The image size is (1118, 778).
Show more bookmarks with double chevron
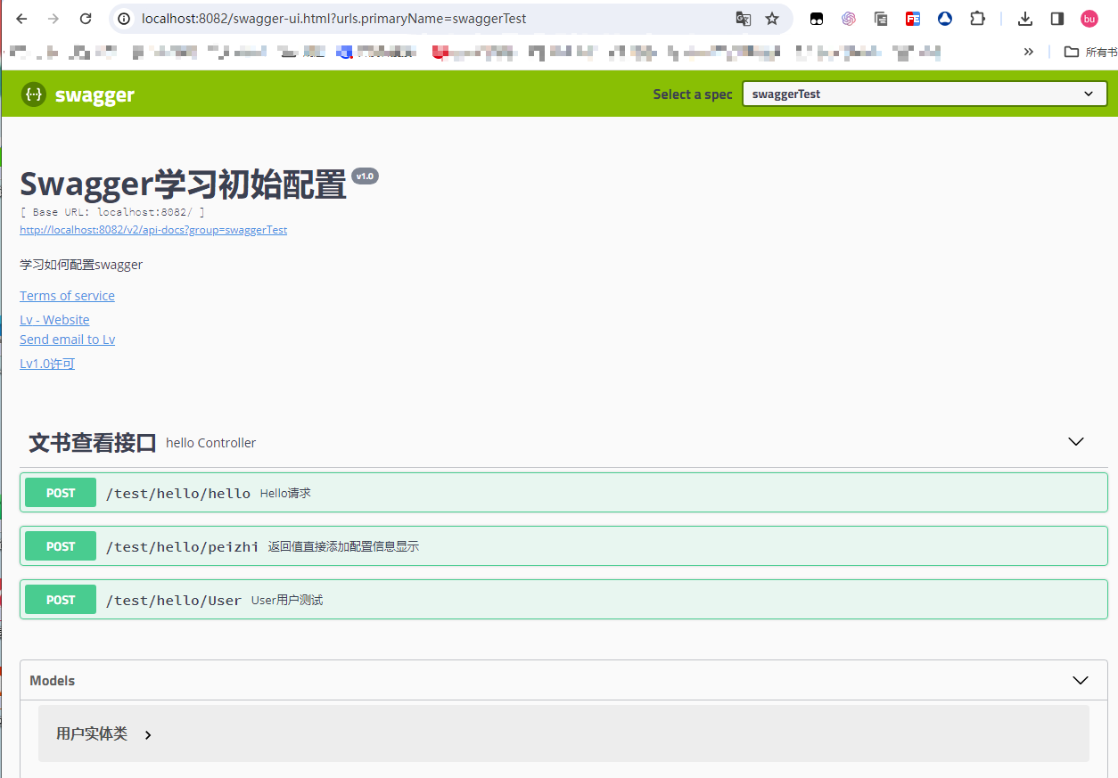[x=1029, y=52]
